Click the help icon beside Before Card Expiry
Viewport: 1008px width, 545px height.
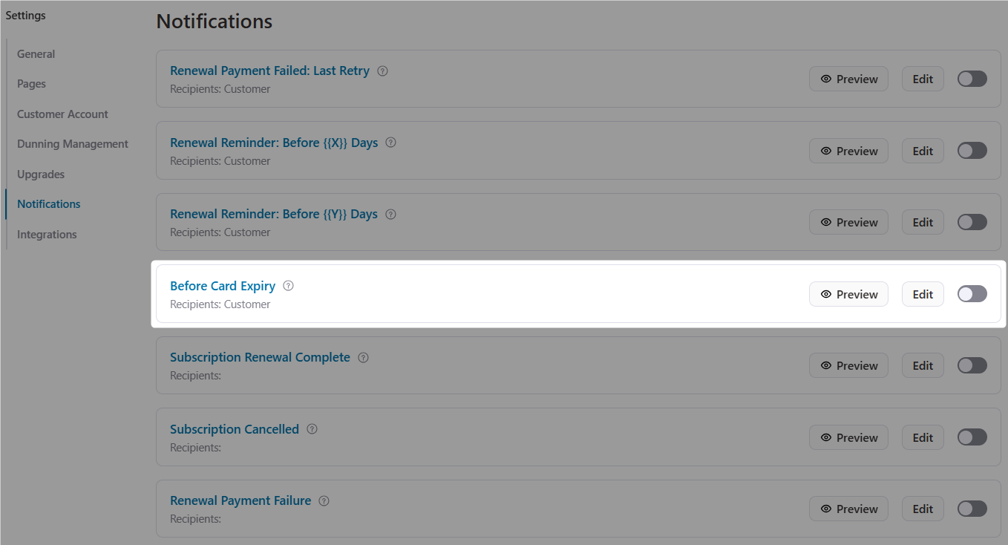point(288,285)
